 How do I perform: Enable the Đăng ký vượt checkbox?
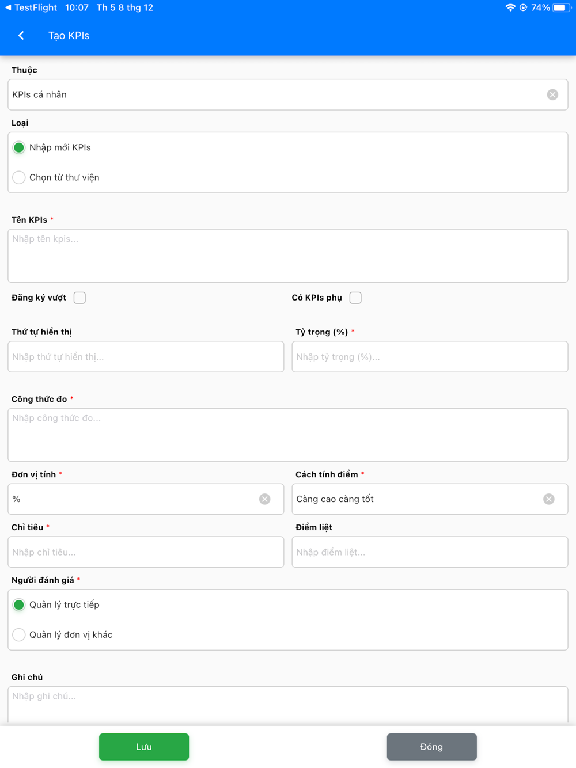click(79, 298)
